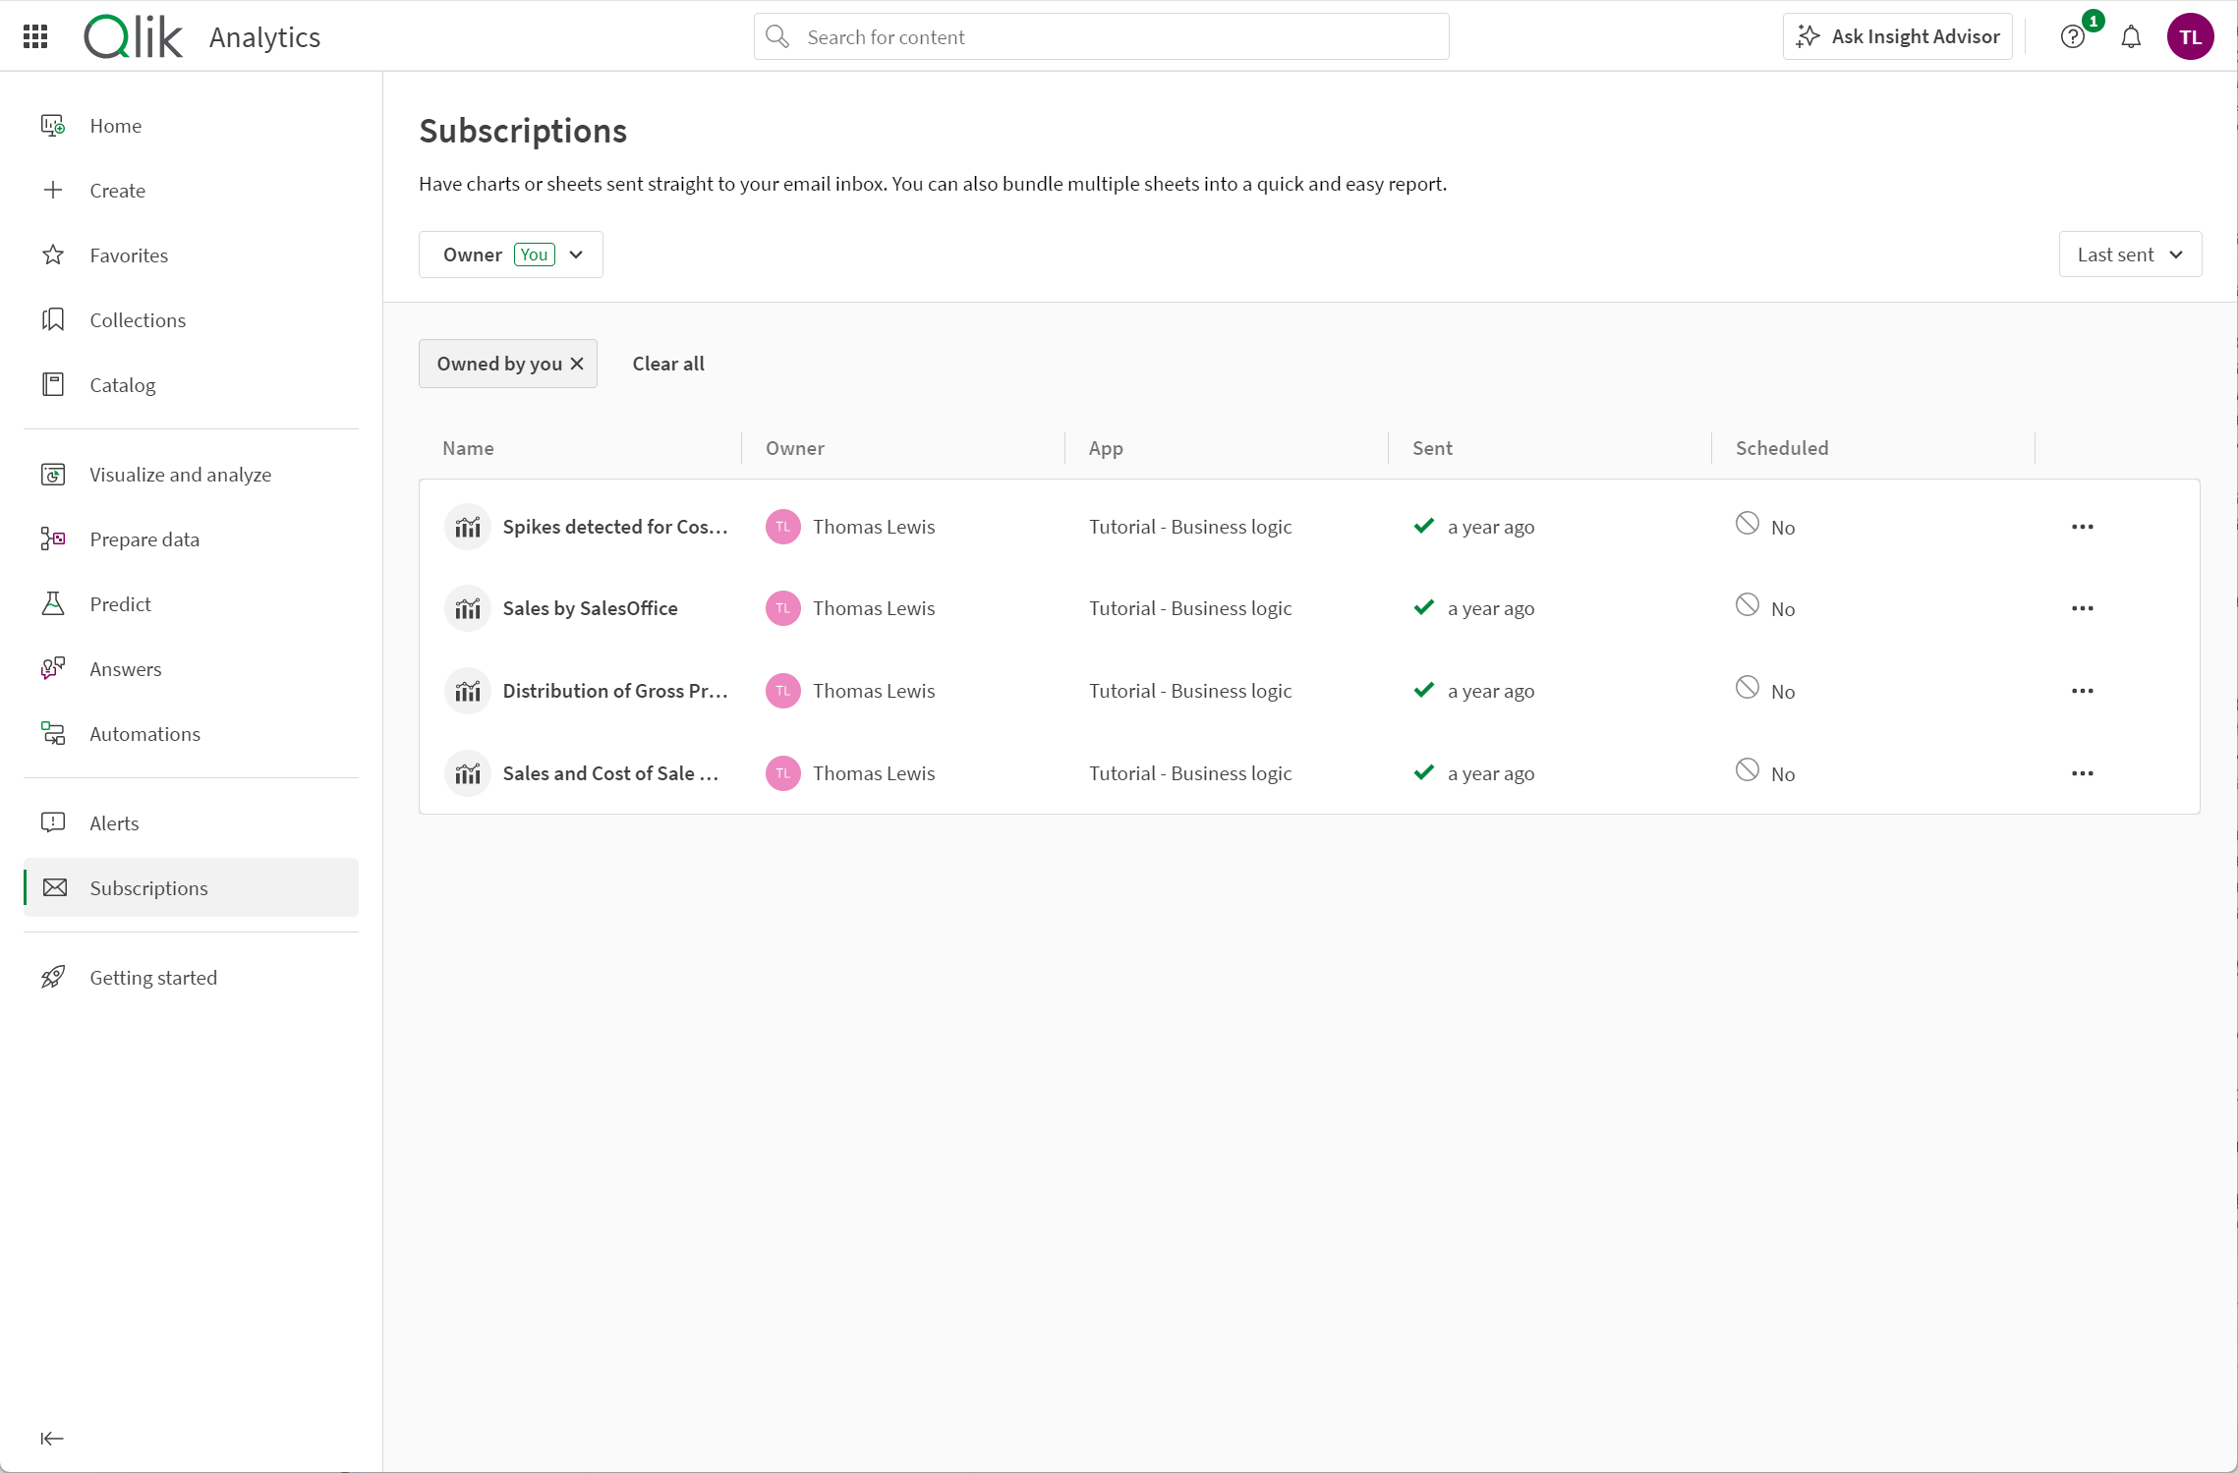Image resolution: width=2238 pixels, height=1473 pixels.
Task: Click the Prepare data sidebar icon
Action: click(x=54, y=538)
